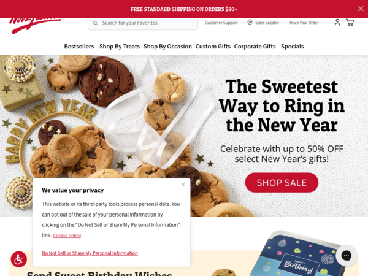Click the SHOP SALE button
368x276 pixels.
pyautogui.click(x=282, y=183)
